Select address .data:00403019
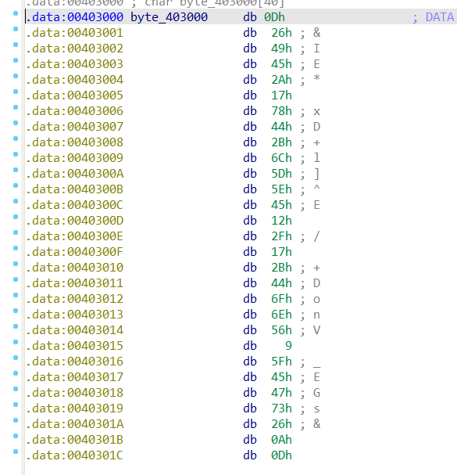Image resolution: width=457 pixels, height=475 pixels. pyautogui.click(x=74, y=408)
